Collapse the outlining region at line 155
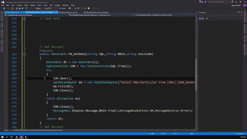Screen dimensions: 247x139 click(24, 19)
